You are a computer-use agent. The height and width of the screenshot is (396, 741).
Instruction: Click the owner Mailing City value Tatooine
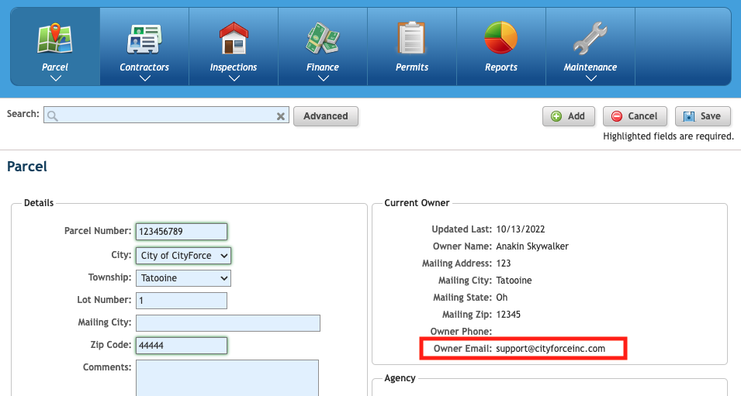click(x=514, y=281)
